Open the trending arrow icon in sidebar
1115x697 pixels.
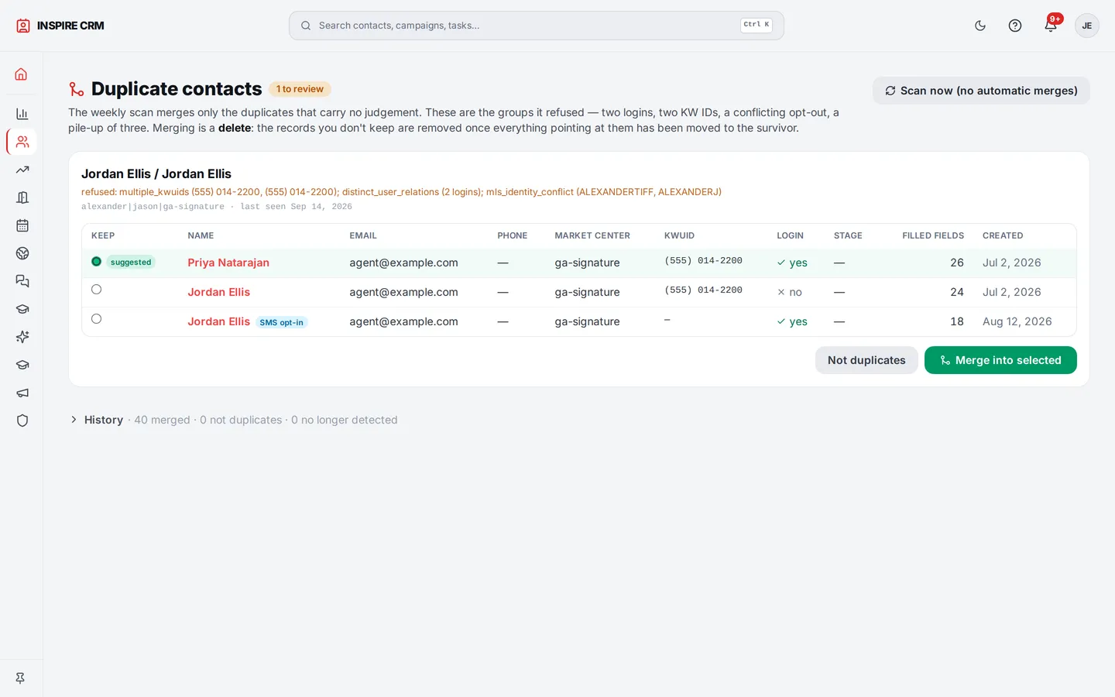tap(22, 170)
